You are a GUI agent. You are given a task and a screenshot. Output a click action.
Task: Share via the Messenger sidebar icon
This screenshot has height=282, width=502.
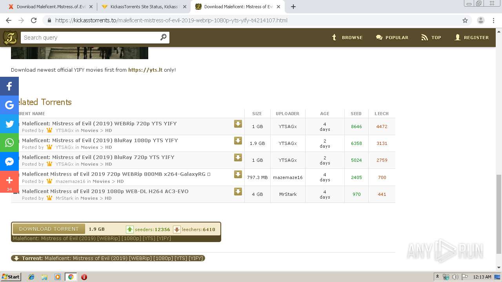pos(9,161)
